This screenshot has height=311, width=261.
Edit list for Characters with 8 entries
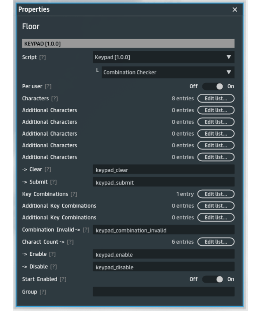pyautogui.click(x=216, y=98)
